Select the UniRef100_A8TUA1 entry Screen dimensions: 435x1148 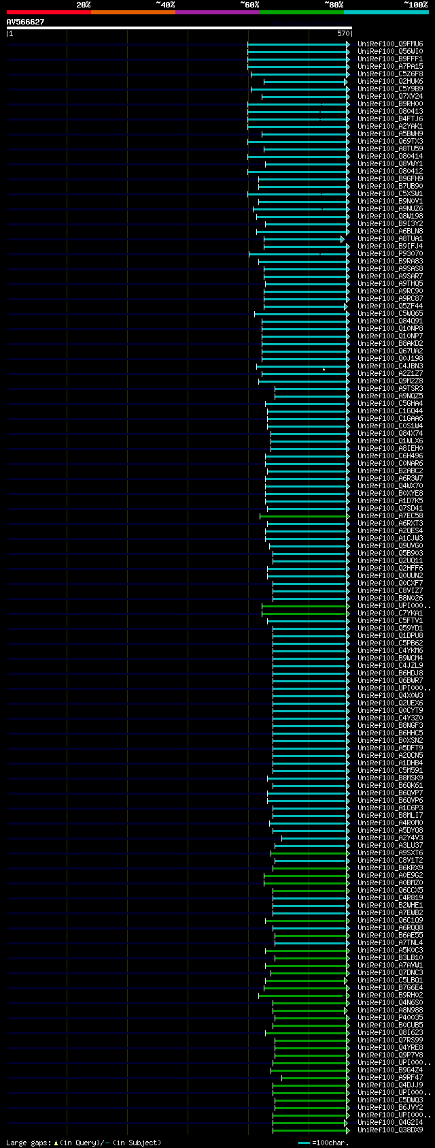point(390,238)
